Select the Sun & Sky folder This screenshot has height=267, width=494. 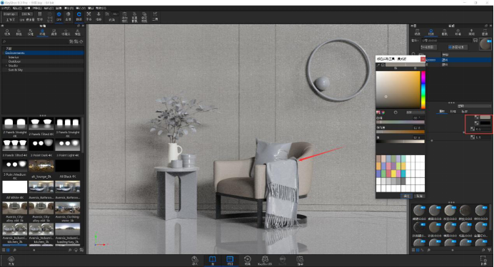[16, 70]
